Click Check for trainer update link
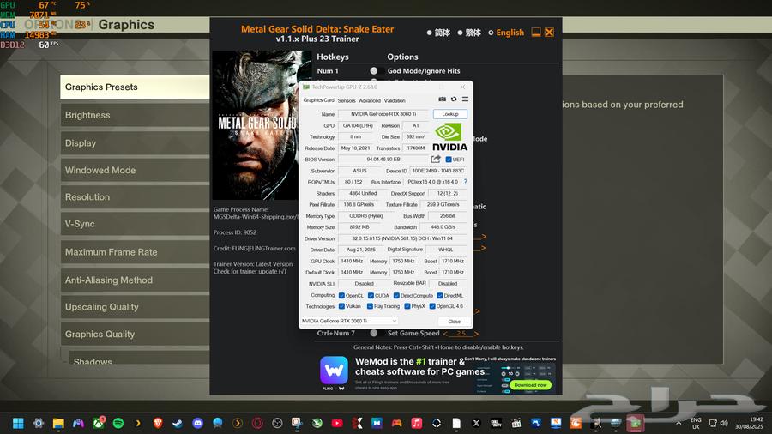Screen dimensions: 772x434 click(250, 272)
